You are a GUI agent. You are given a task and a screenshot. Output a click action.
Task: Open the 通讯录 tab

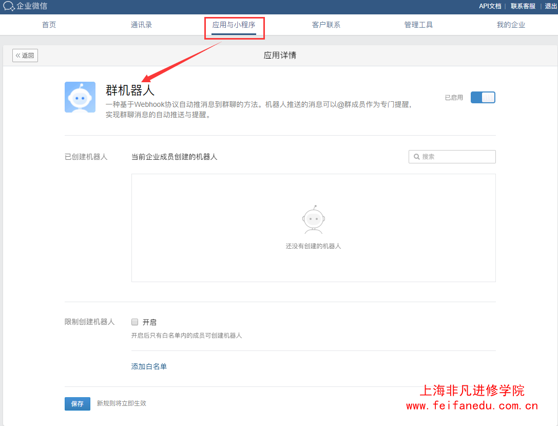(141, 25)
